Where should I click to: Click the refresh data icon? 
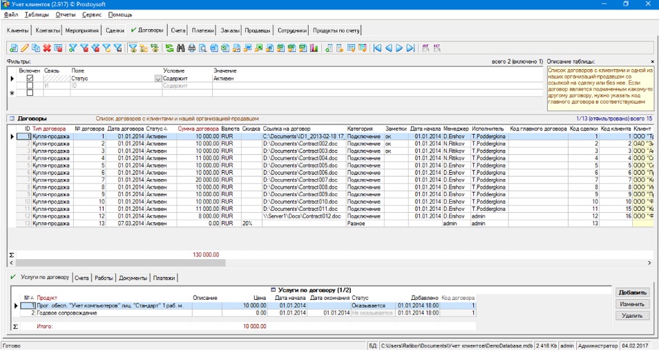tap(169, 48)
